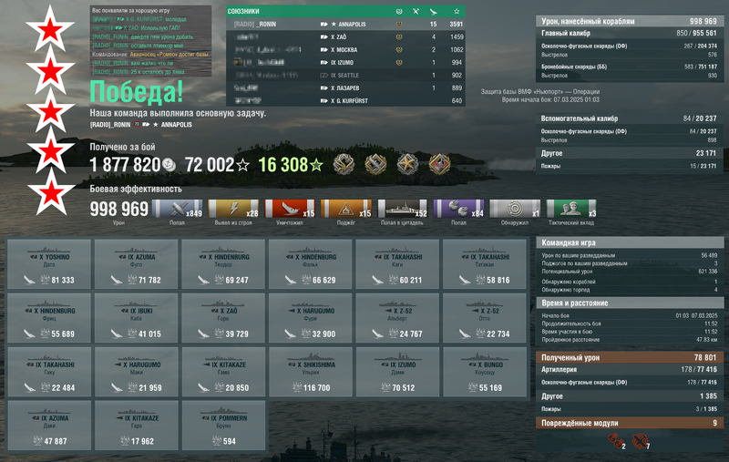
Task: Select the orange 'Поджёг' fire ribbon
Action: tap(346, 209)
